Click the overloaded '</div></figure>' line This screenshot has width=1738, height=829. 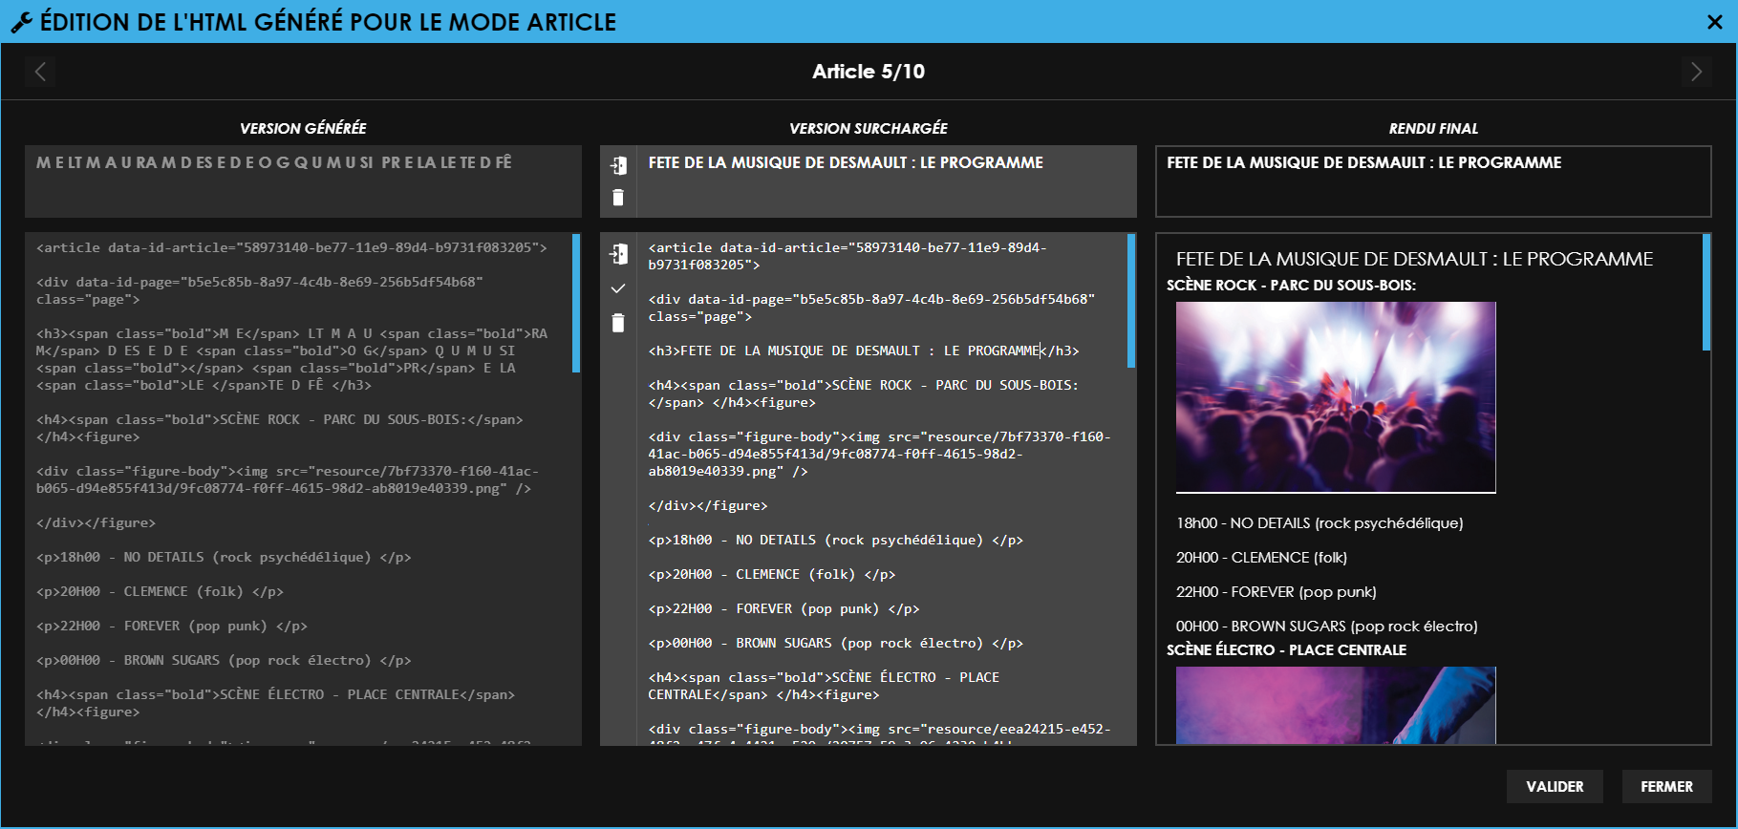[708, 506]
